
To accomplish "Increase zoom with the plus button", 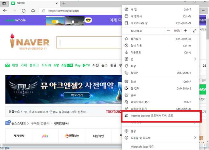I will [185, 31].
